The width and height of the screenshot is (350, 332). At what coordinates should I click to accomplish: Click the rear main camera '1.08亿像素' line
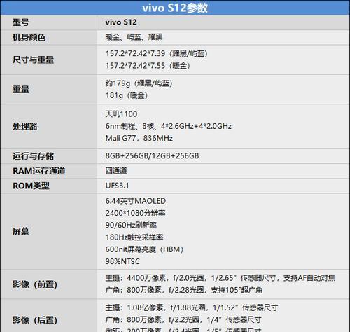(192, 307)
